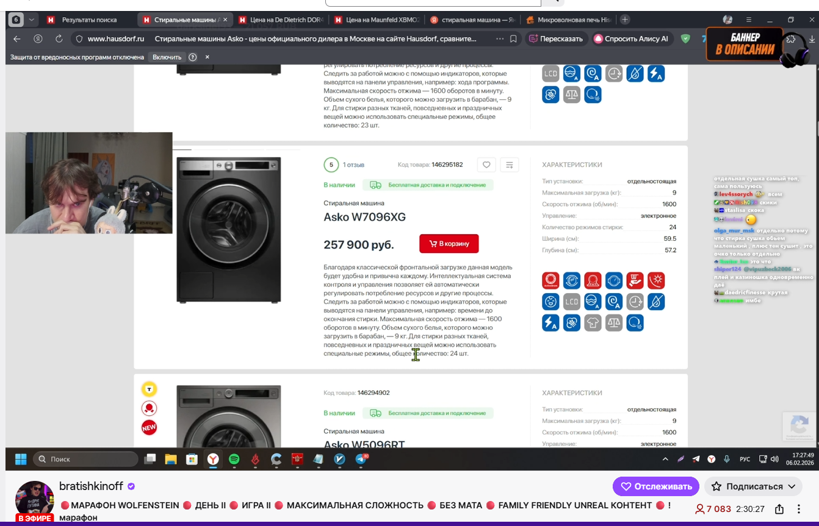The width and height of the screenshot is (819, 526).
Task: Open the bratishkinoff channel avatar
Action: [35, 501]
